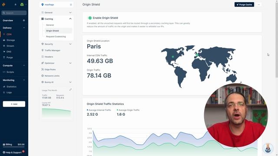Image resolution: width=278 pixels, height=156 pixels.
Task: Click the North America marker on map
Action: click(173, 57)
